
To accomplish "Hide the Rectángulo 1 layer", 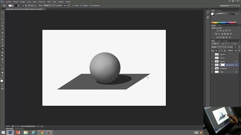I will tap(212, 68).
